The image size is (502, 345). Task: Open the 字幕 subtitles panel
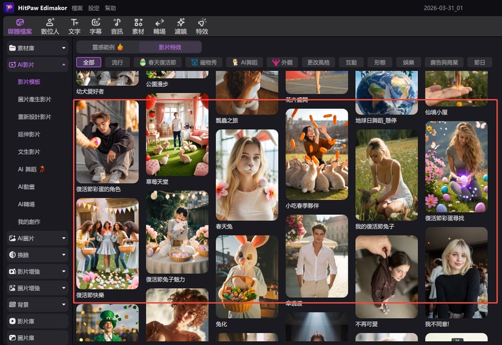pyautogui.click(x=95, y=26)
